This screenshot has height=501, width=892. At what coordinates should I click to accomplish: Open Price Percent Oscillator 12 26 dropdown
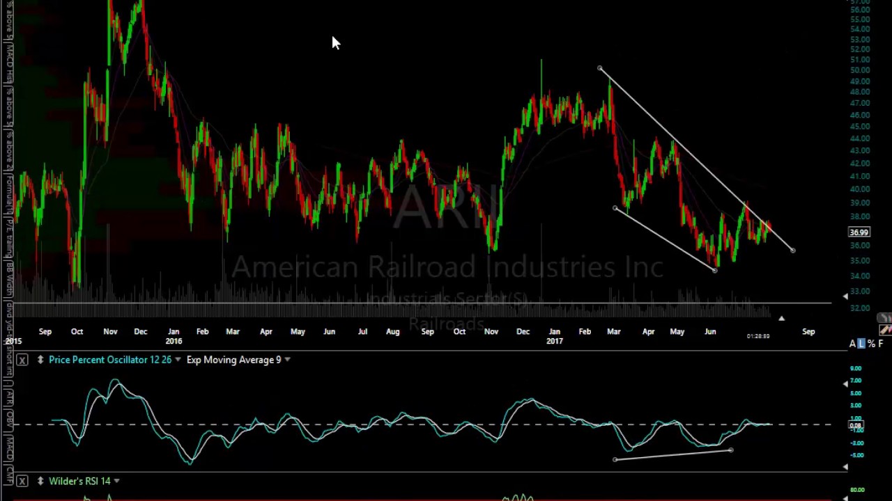178,360
